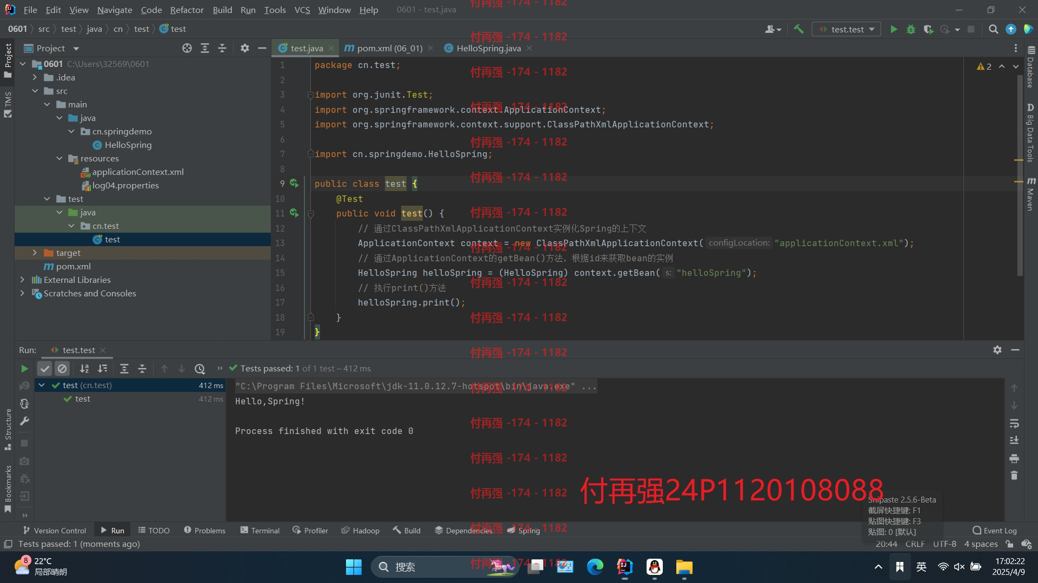Toggle soft-wrap in console output
Screen dimensions: 1038x583
point(1014,423)
